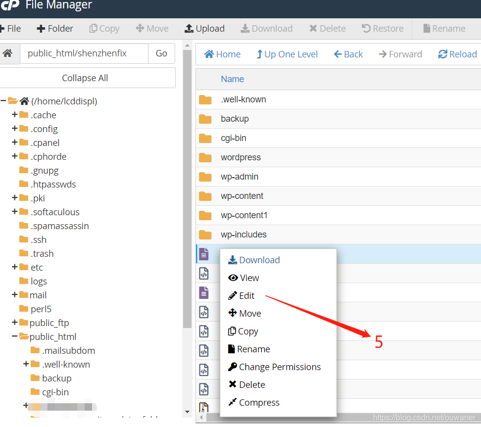
Task: Expand the .cache folder in tree
Action: [x=14, y=114]
